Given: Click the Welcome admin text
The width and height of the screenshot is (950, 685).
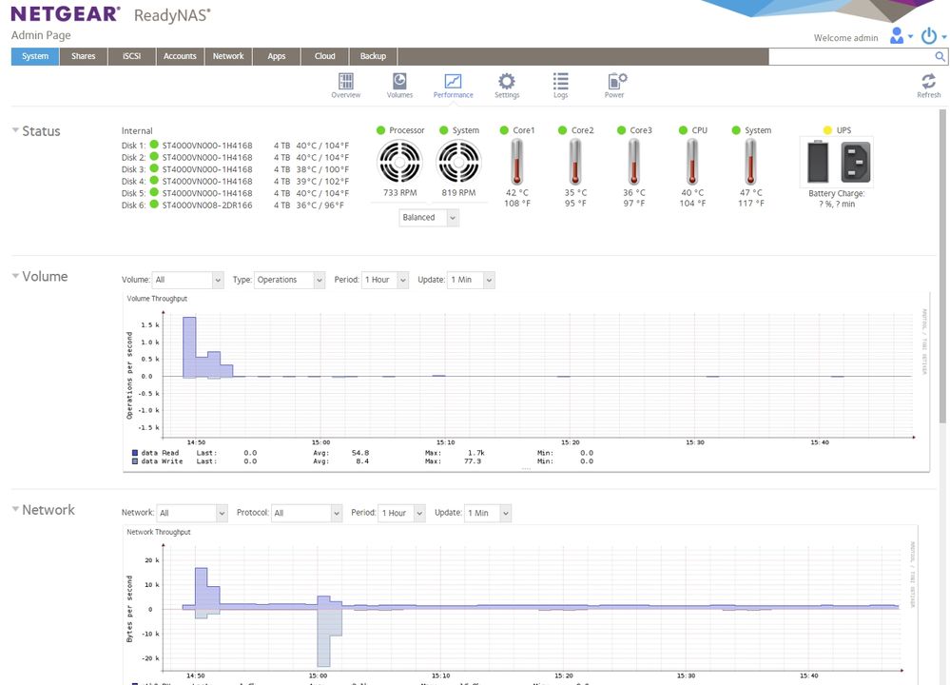Looking at the screenshot, I should [x=845, y=38].
